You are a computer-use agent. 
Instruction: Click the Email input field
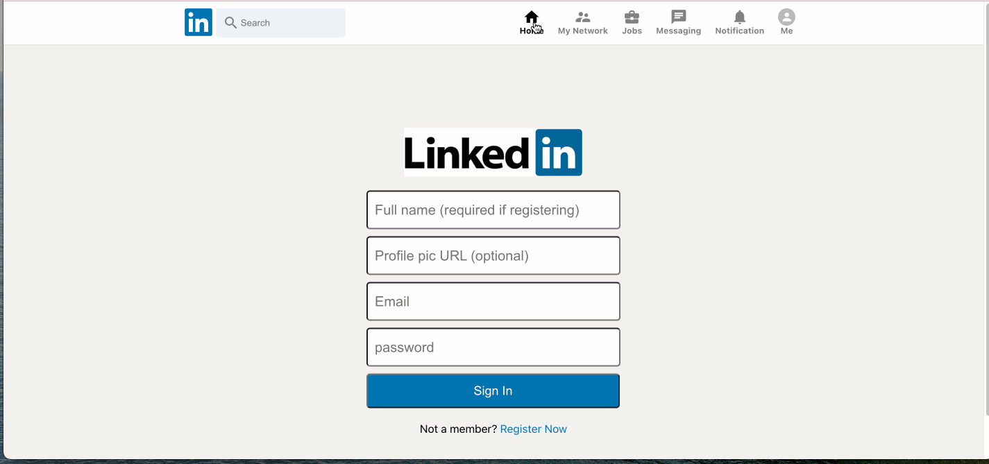click(x=493, y=301)
